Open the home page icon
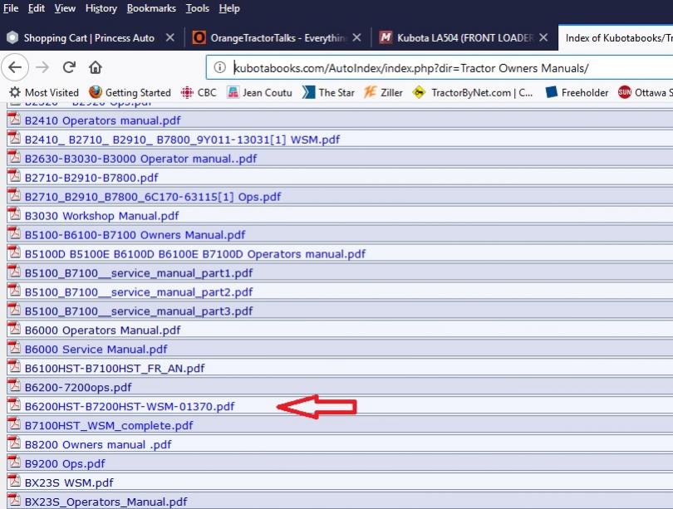Screen dimensions: 673x509 point(96,67)
